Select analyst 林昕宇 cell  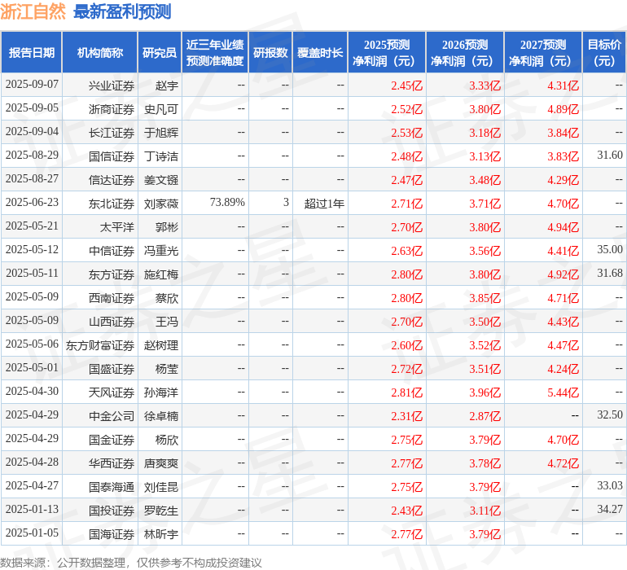[161, 534]
